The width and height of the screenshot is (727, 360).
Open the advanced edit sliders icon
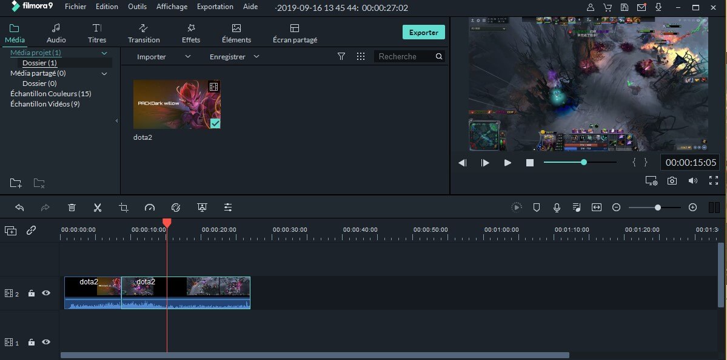click(x=227, y=208)
